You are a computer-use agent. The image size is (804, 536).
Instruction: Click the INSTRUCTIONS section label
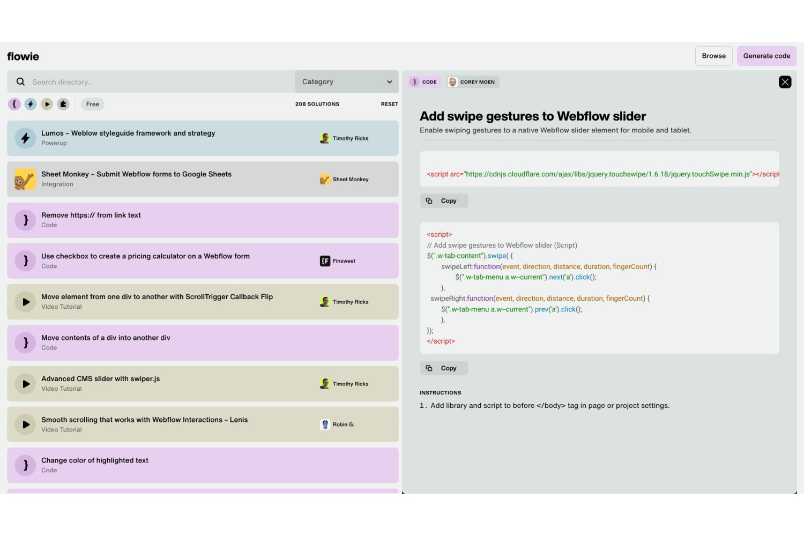(x=441, y=393)
